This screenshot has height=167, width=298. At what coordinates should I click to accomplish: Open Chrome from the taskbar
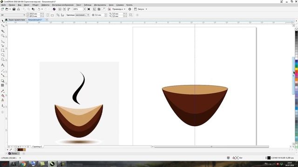23,164
